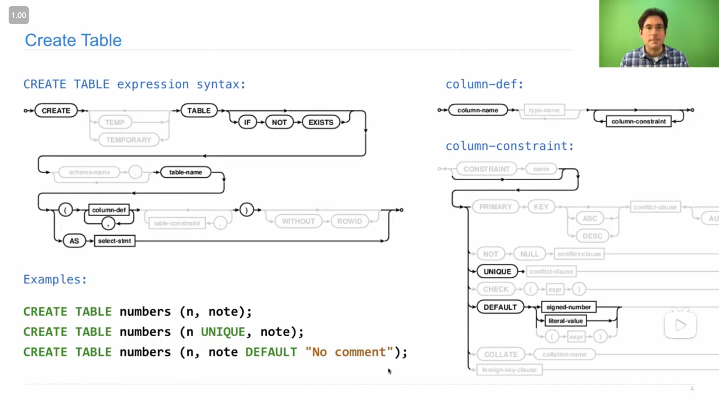This screenshot has width=719, height=404.
Task: Click the CREATE node in syntax diagram
Action: (55, 110)
